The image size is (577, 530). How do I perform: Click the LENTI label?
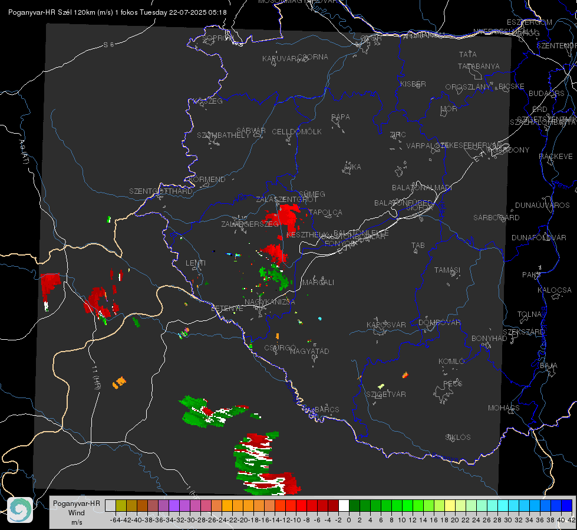tap(196, 263)
